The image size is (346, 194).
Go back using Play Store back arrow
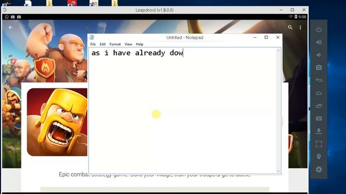coord(10,27)
